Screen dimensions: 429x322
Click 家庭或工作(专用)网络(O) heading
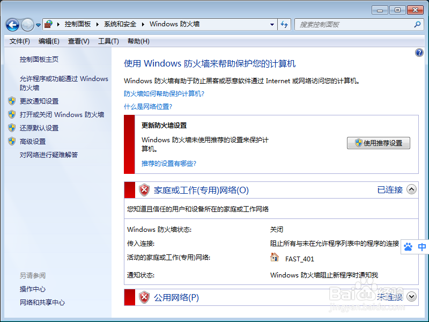(x=201, y=190)
